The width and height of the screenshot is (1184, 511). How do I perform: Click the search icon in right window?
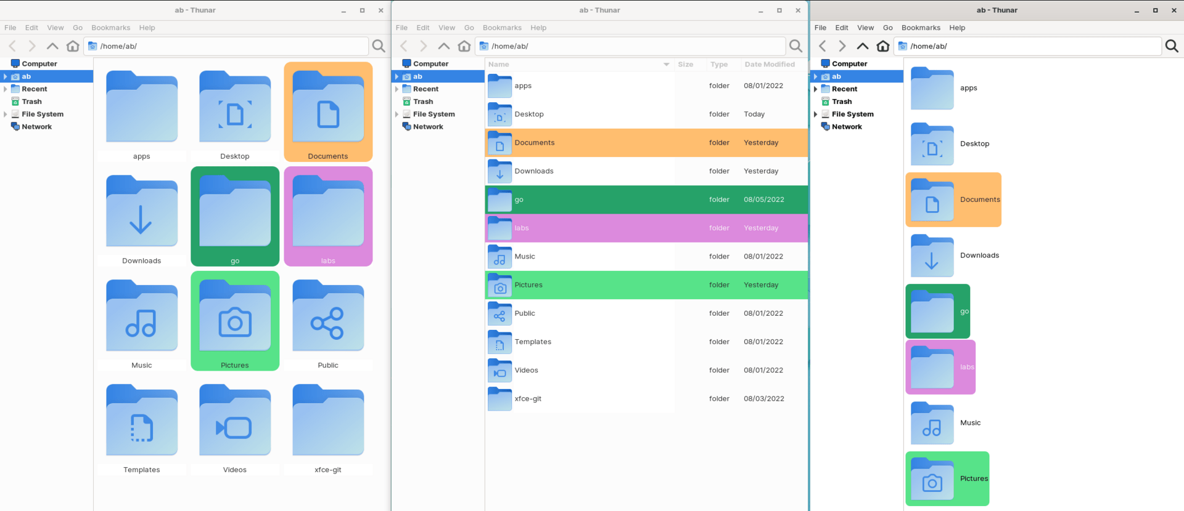point(1172,46)
